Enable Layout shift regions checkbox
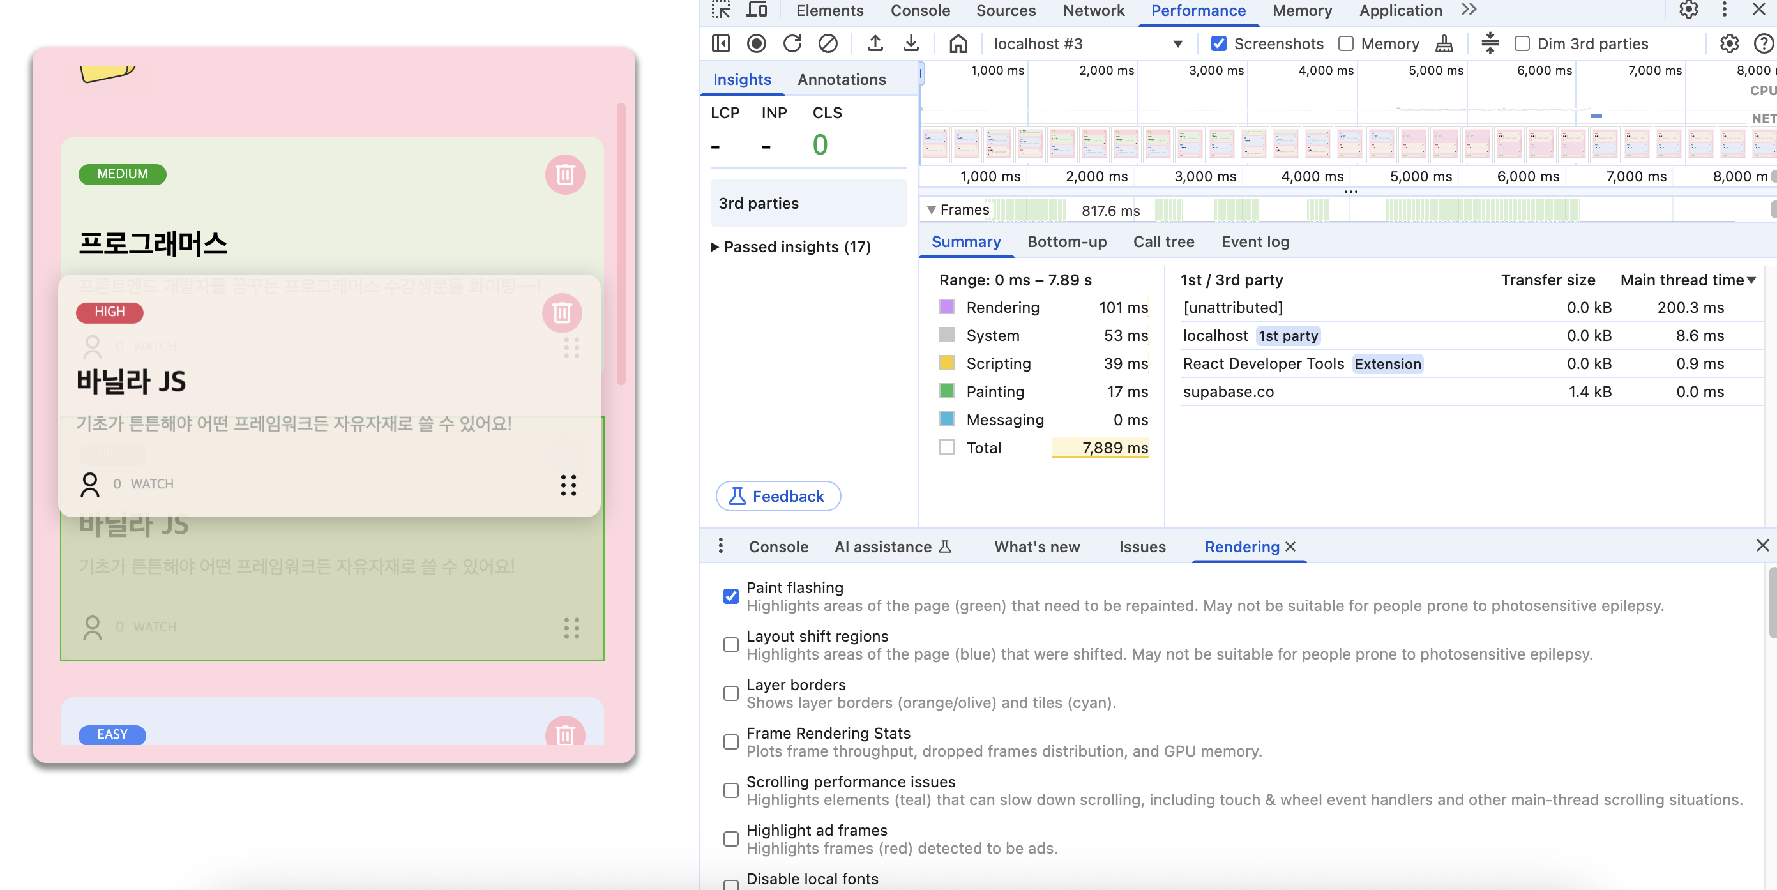 [x=730, y=644]
